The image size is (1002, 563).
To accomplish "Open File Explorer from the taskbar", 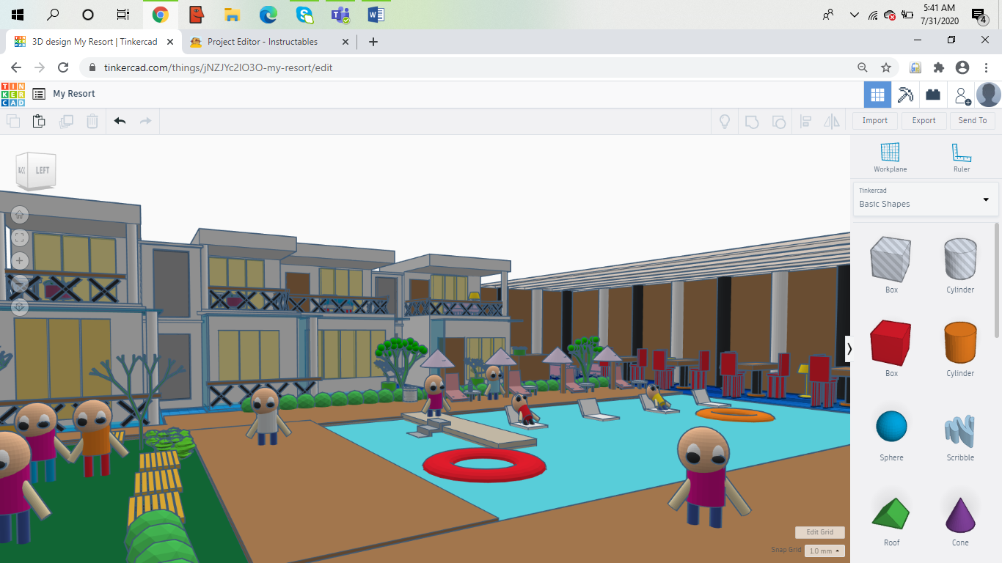I will pos(232,15).
